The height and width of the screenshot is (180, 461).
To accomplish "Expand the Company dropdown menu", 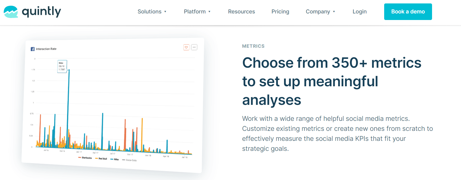I will (x=320, y=12).
